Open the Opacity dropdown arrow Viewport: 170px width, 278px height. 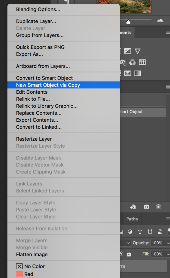168,243
